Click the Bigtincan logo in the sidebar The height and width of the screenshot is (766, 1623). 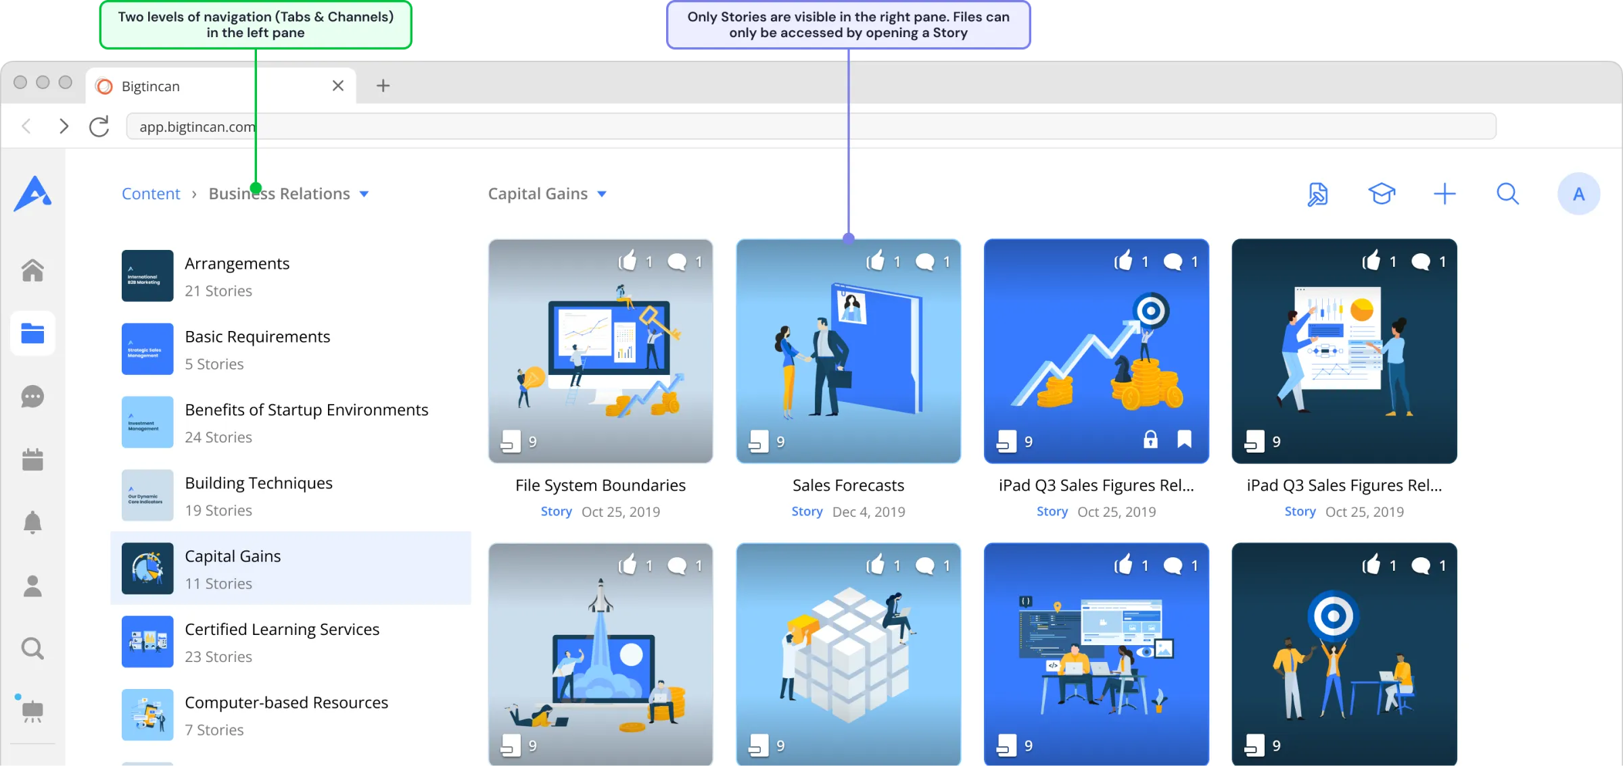[x=32, y=194]
